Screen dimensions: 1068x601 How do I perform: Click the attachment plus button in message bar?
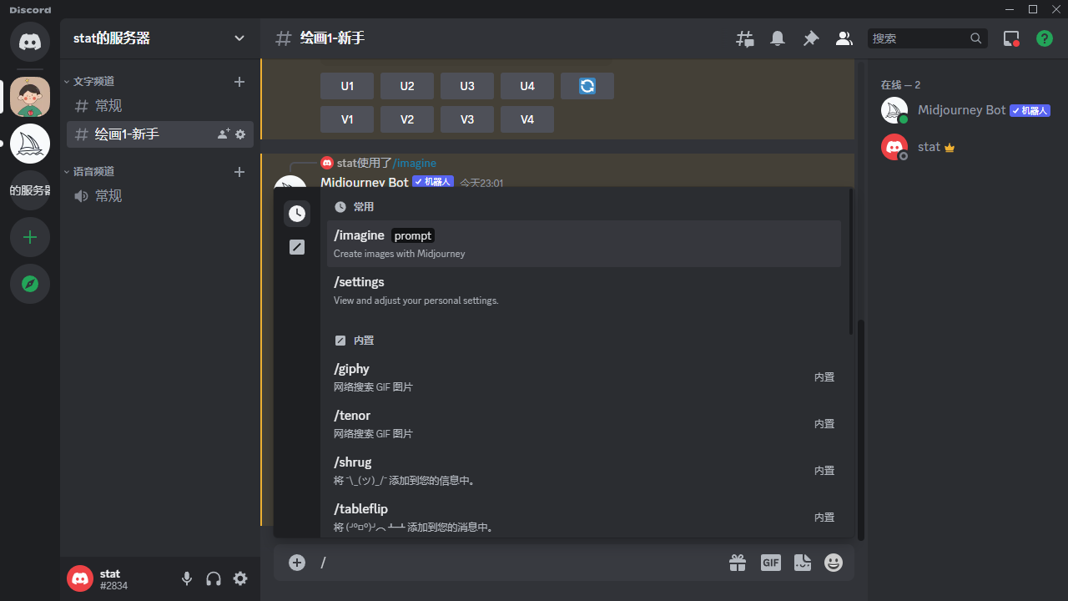click(297, 563)
